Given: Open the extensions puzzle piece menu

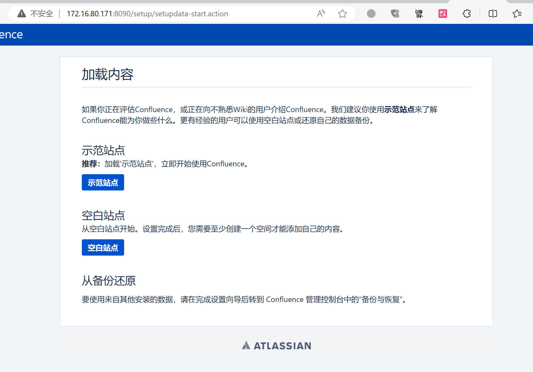Looking at the screenshot, I should click(x=467, y=14).
